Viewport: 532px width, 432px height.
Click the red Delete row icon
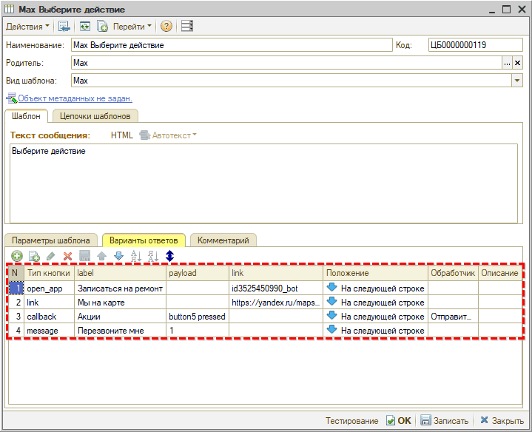tap(67, 256)
